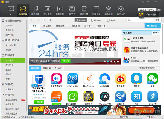Refresh the page
164x119 pixels.
44,20
